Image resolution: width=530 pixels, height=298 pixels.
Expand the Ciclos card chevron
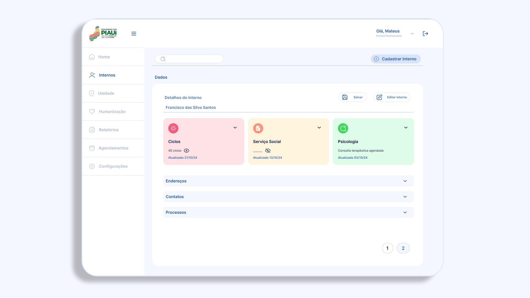[x=235, y=128]
